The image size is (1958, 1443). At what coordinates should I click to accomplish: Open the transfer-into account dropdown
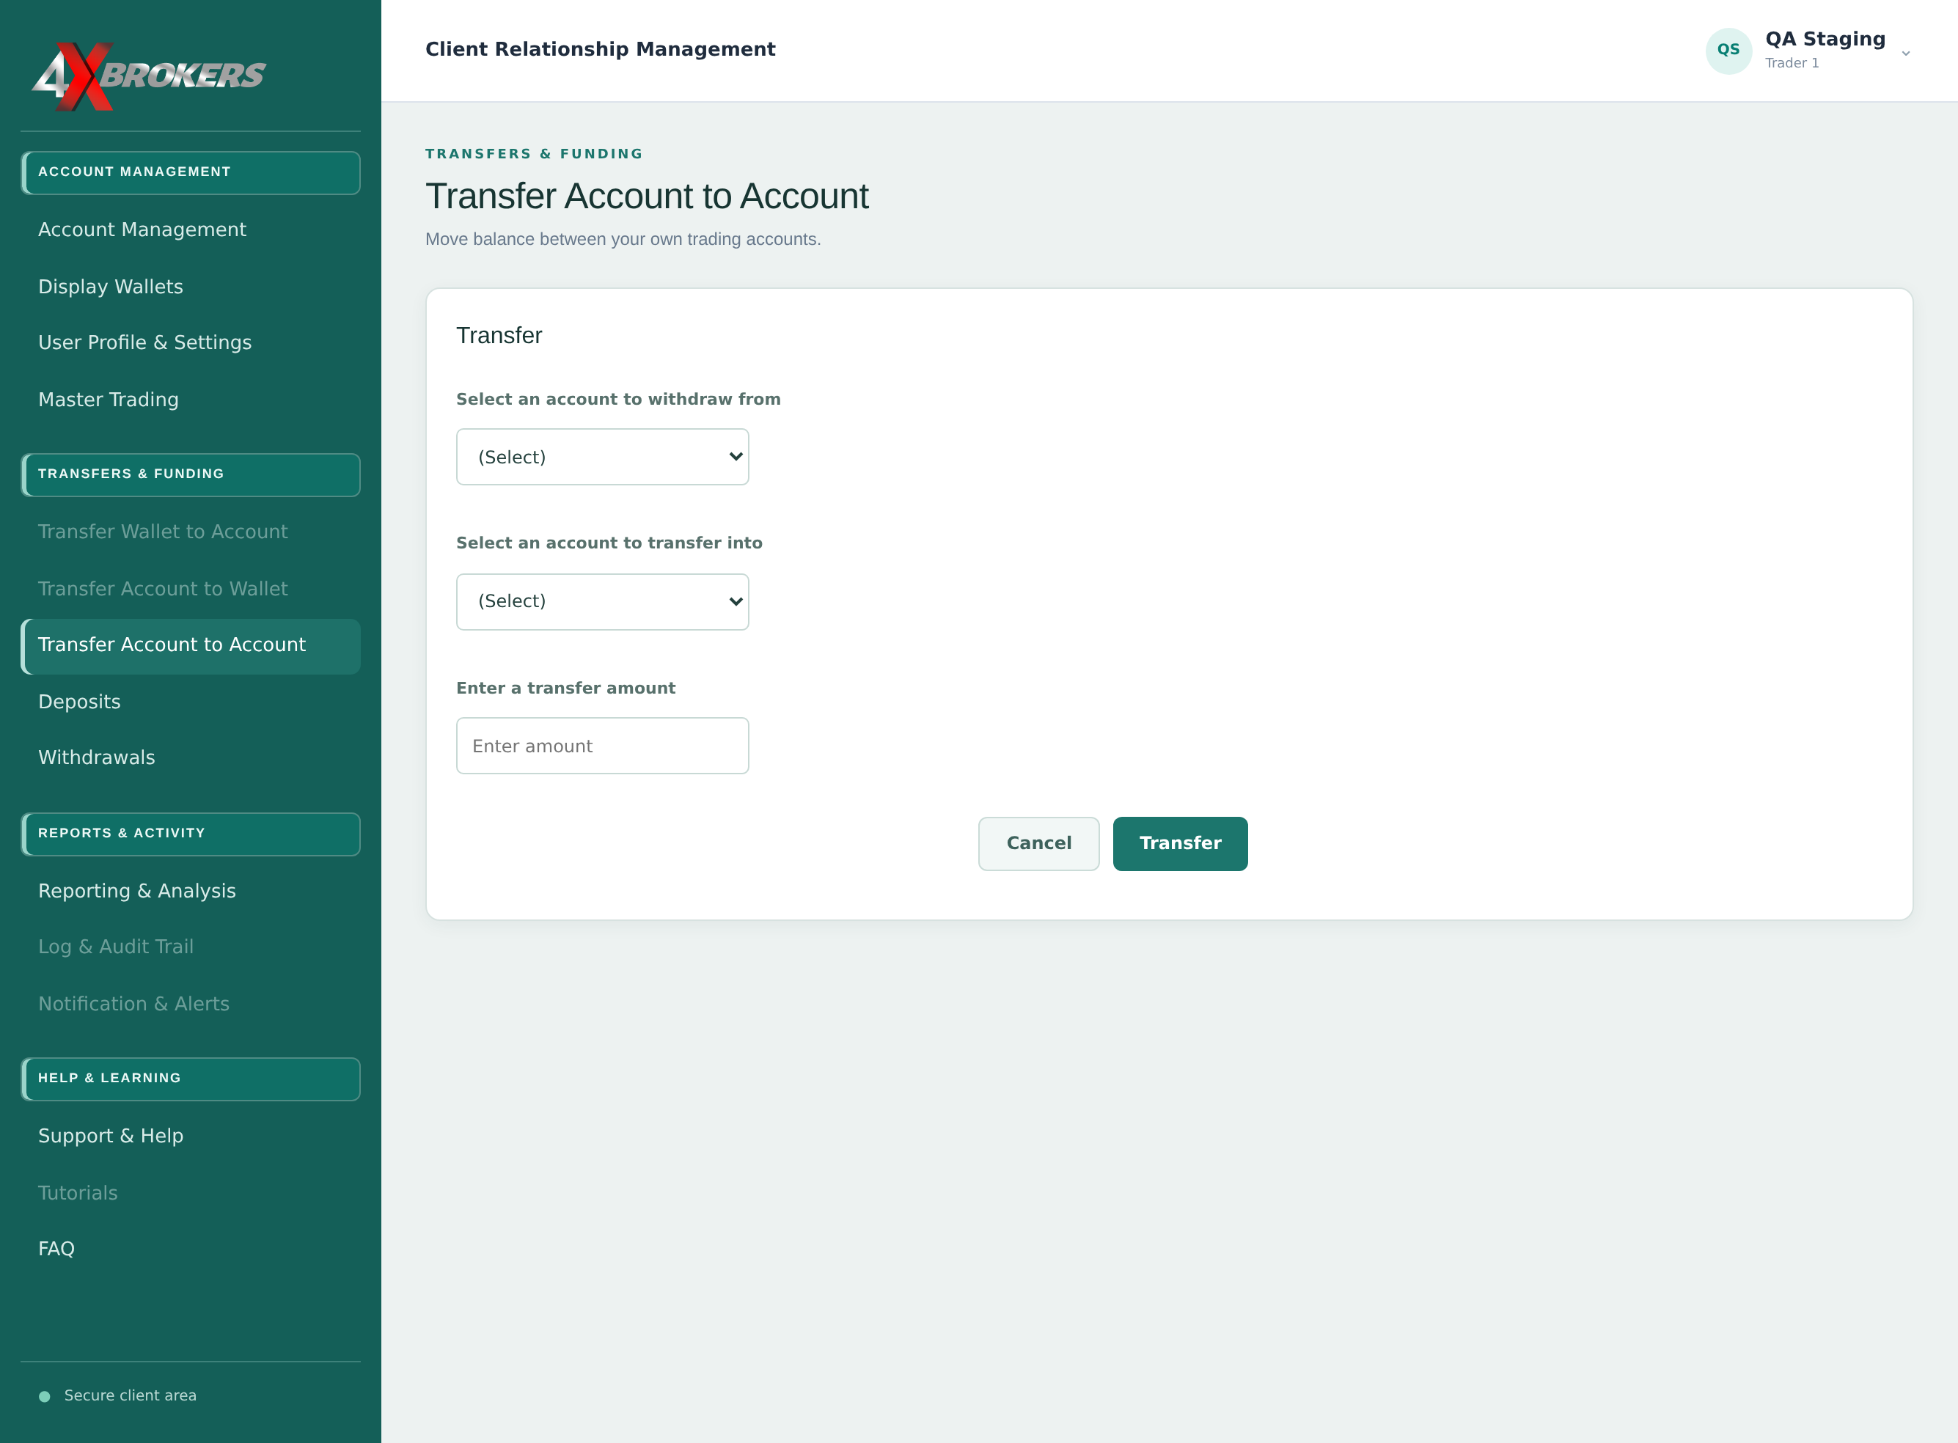pos(602,602)
